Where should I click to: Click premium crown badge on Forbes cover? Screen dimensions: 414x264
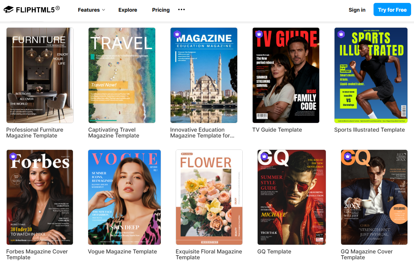pyautogui.click(x=13, y=156)
